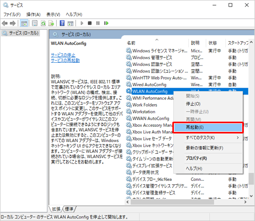Image resolution: width=255 pixels, height=221 pixels.
Task: Click the Refresh toolbar icon
Action: [43, 23]
